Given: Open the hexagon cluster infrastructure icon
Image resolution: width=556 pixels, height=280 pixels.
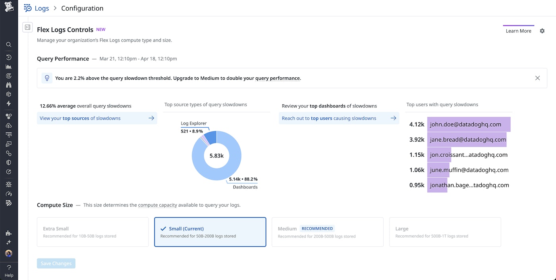Looking at the screenshot, I should tap(9, 116).
